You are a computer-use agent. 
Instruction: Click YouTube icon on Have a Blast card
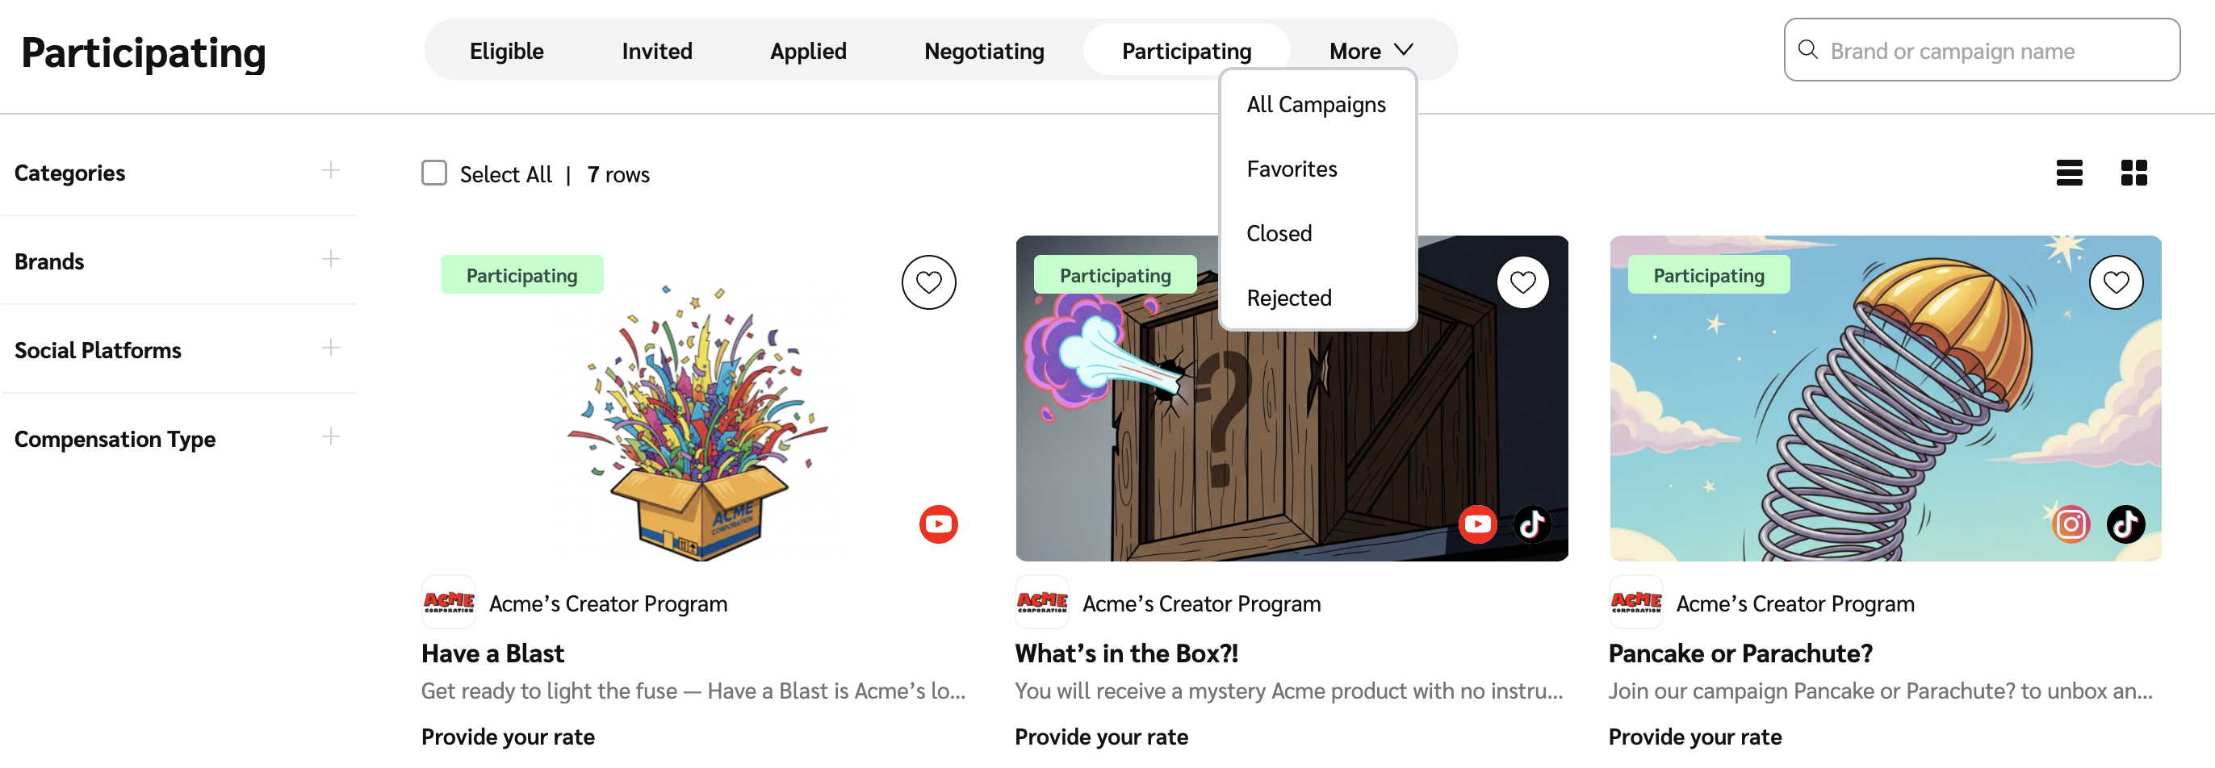(938, 524)
